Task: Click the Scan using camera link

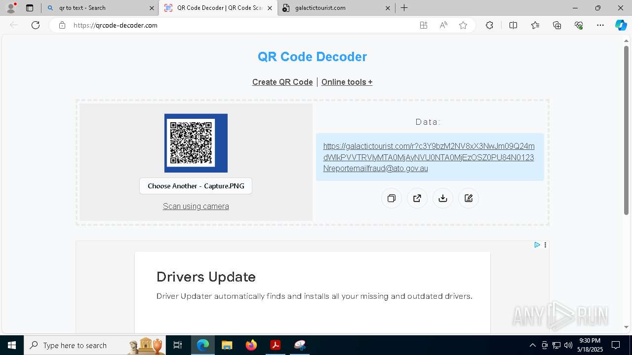Action: (x=196, y=206)
